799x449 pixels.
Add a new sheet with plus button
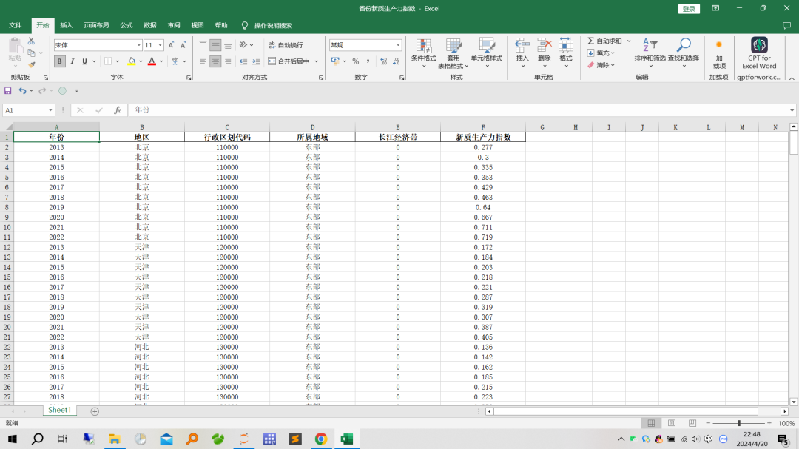pos(95,411)
